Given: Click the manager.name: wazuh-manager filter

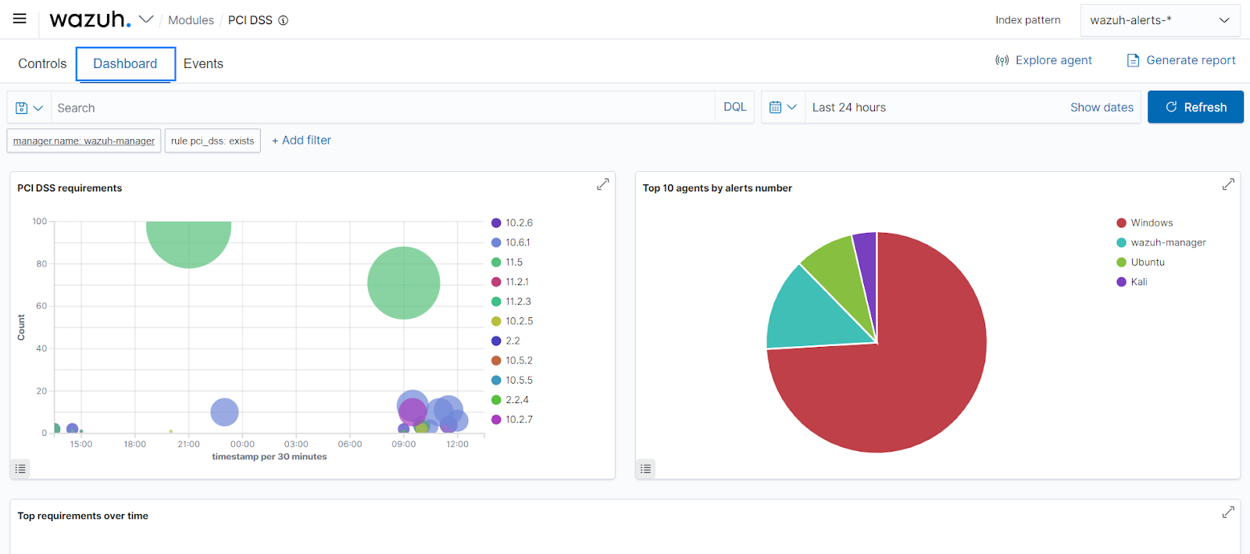Looking at the screenshot, I should 84,141.
